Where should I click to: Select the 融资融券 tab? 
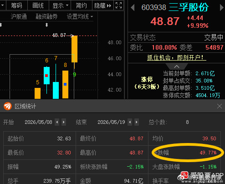click(x=46, y=16)
